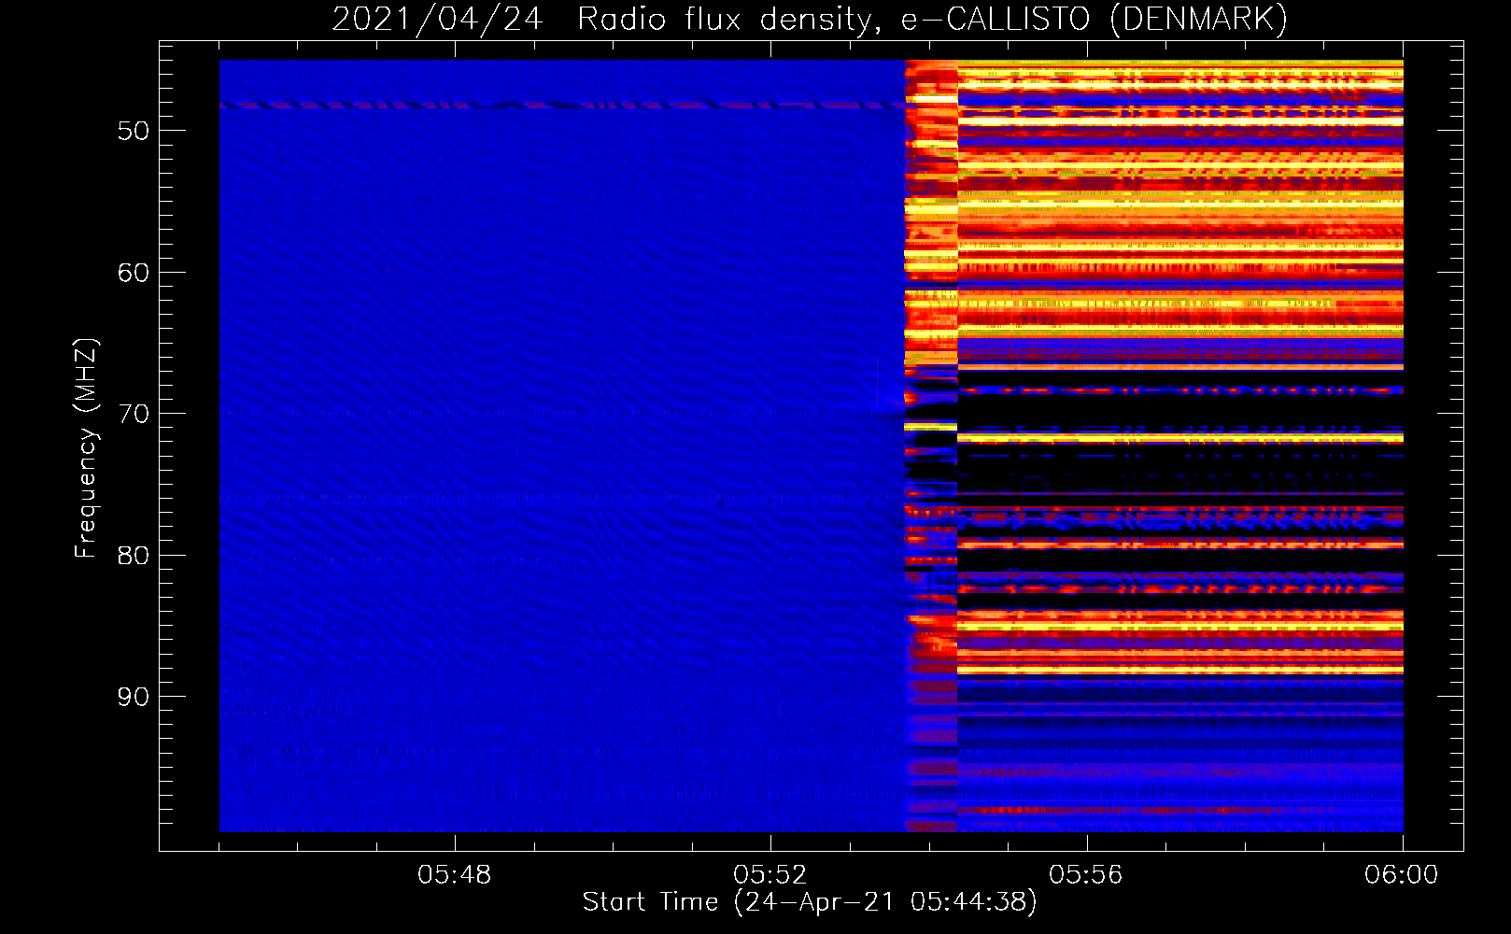Click the 60 frequency axis label
This screenshot has width=1511, height=934.
(134, 273)
